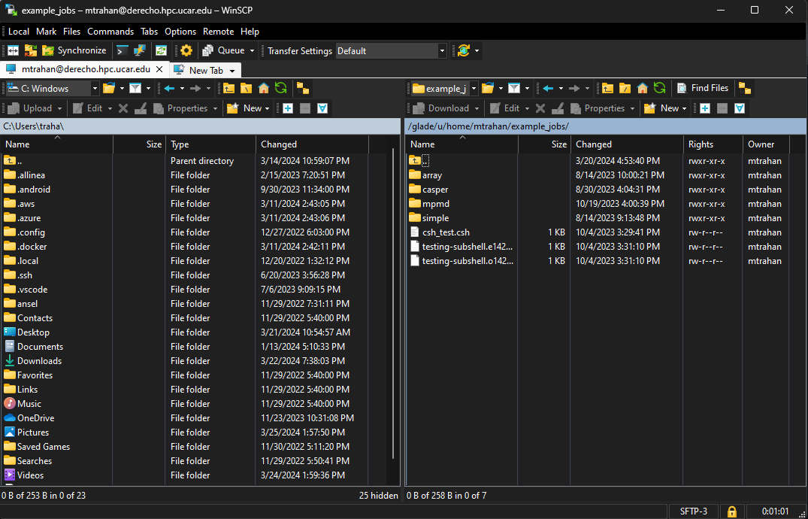Select the csh_test.csh remote file

(446, 232)
